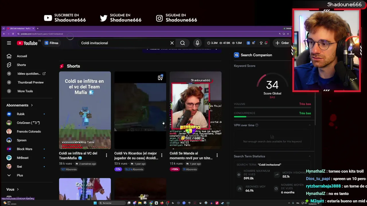Click the Volume score bar
The image size is (367, 206).
click(272, 108)
